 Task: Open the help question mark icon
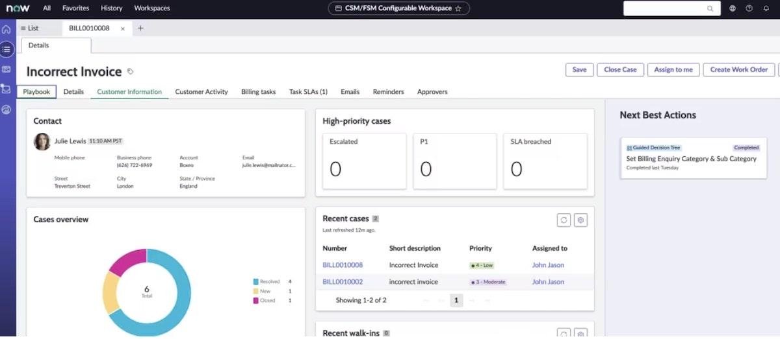(749, 8)
